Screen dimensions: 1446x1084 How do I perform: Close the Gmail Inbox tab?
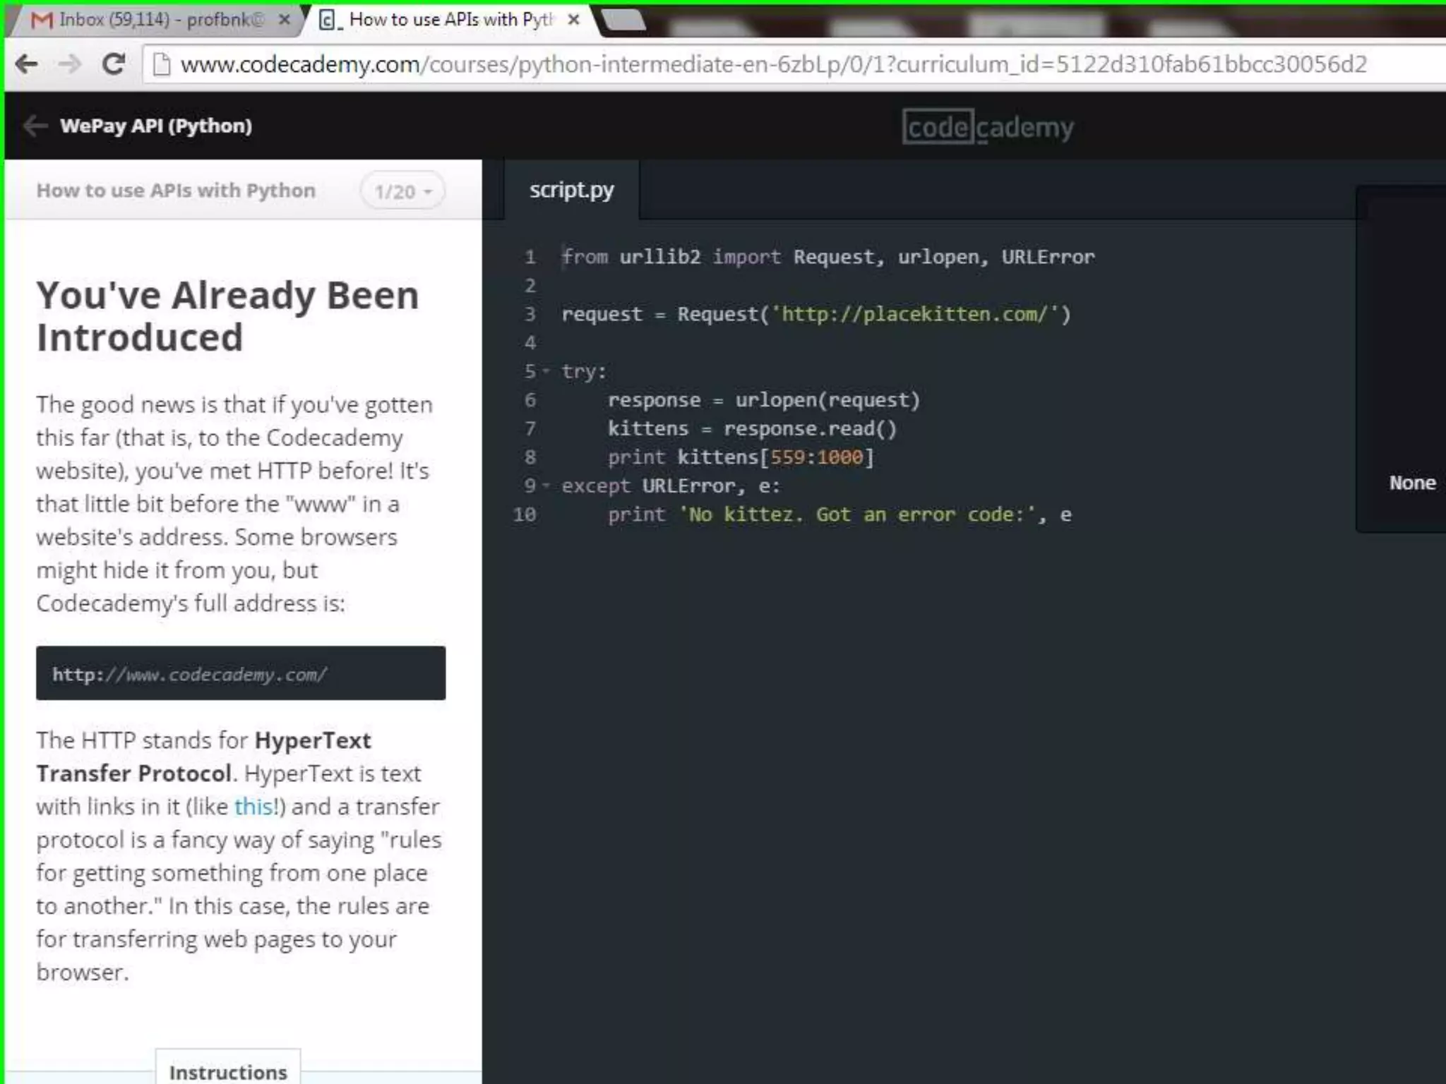coord(284,20)
